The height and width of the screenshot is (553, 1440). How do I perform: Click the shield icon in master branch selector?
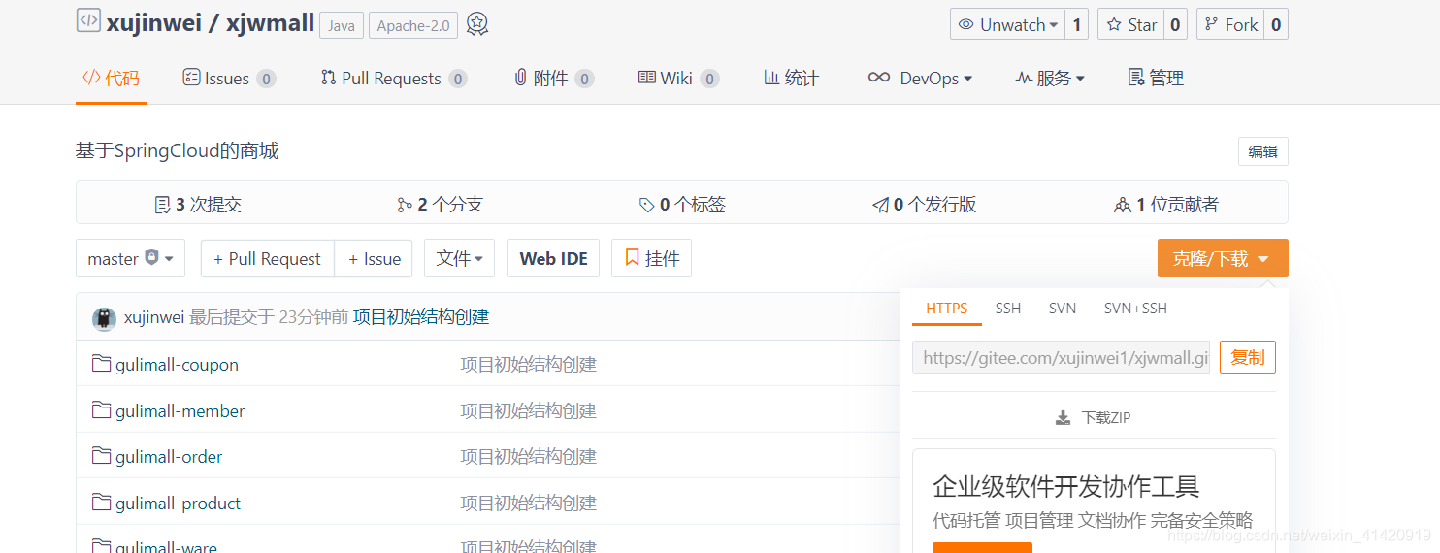click(x=151, y=258)
